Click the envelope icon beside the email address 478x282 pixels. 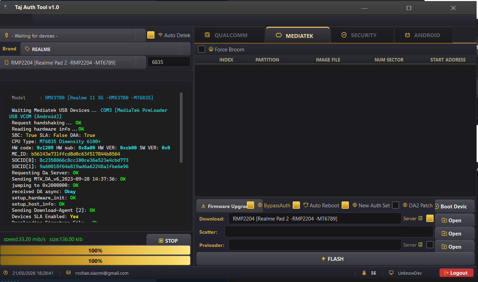pos(68,273)
